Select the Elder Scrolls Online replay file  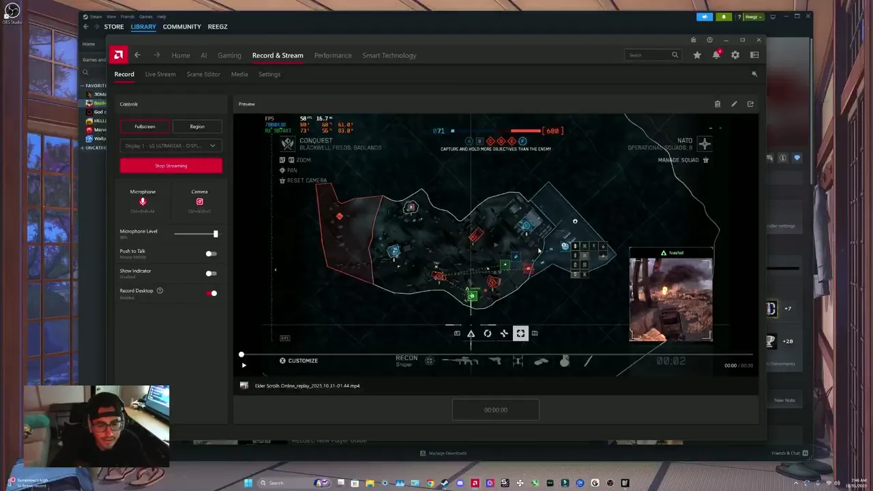(307, 386)
